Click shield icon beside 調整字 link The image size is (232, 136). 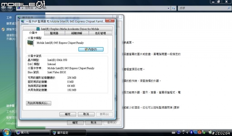click(x=3, y=29)
